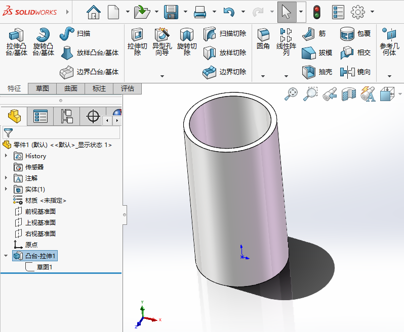
Task: Expand the 实体(1) solid bodies folder
Action: 6,189
